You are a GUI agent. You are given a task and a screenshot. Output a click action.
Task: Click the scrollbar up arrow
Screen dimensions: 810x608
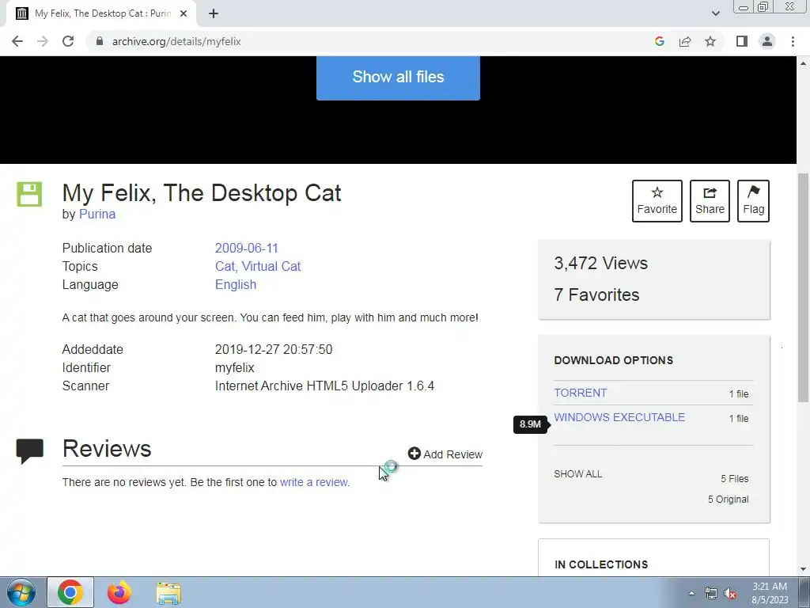804,63
